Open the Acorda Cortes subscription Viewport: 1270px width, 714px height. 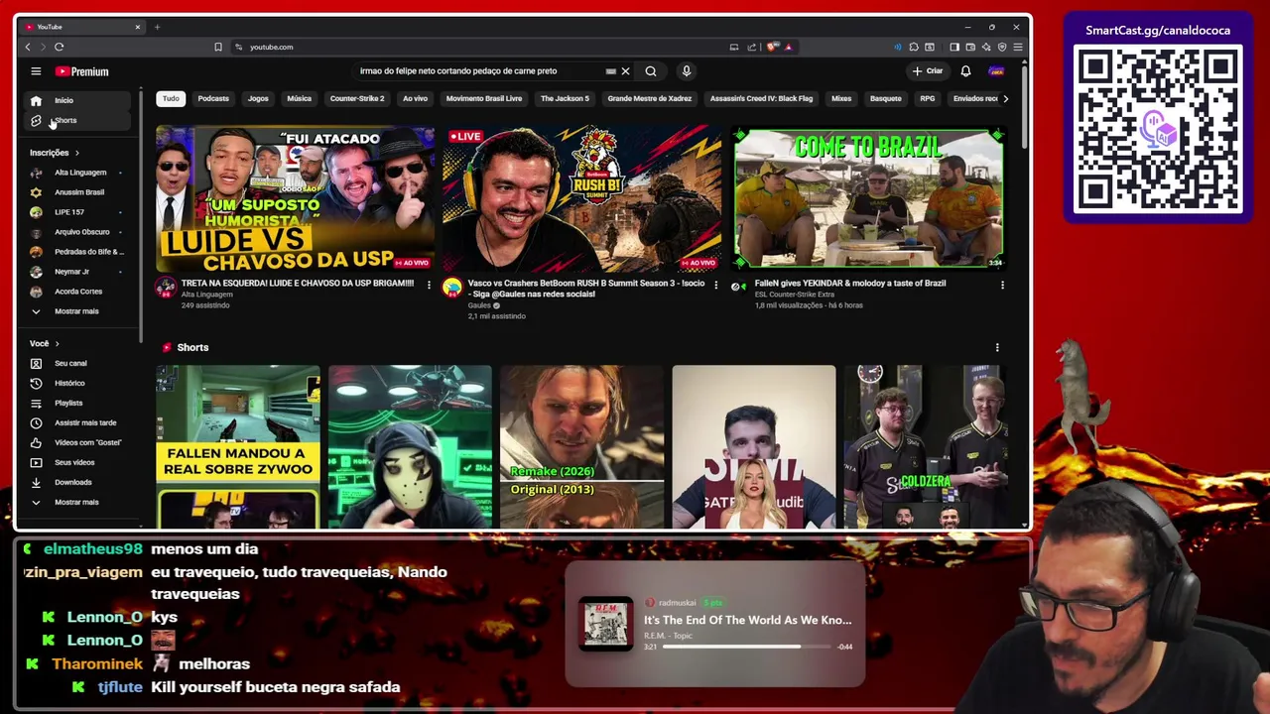(x=77, y=292)
